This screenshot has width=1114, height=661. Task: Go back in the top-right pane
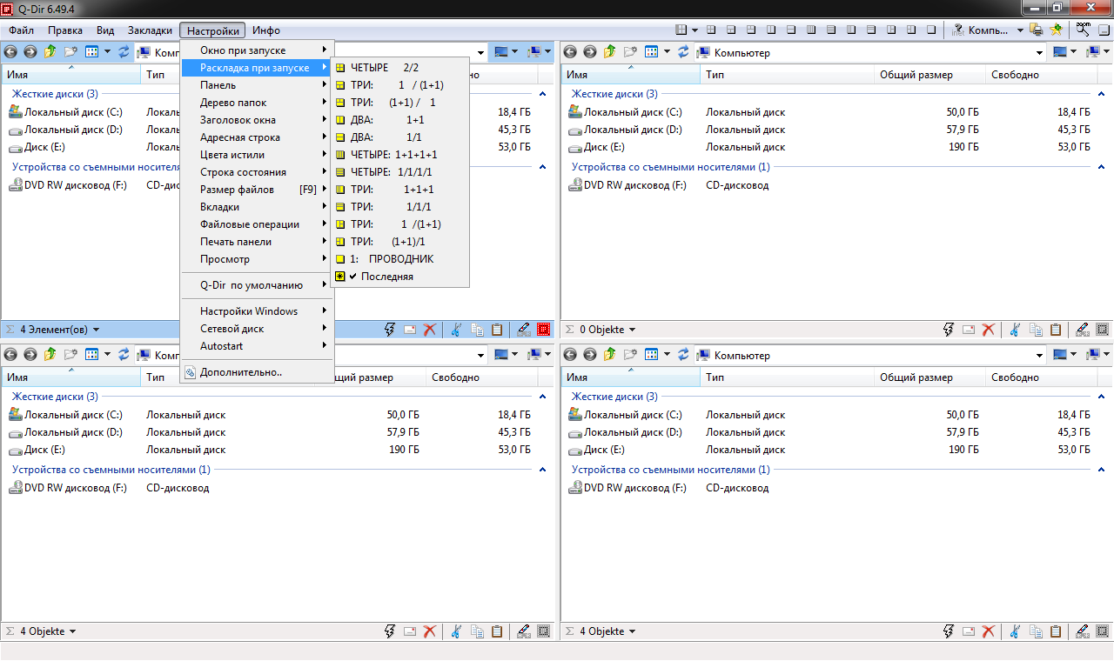click(x=571, y=52)
